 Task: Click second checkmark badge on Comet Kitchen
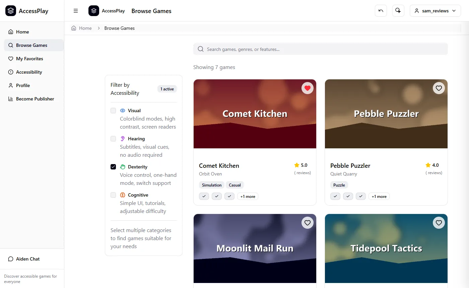coord(217,196)
